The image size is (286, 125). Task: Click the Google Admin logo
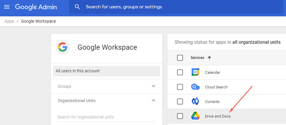(36, 7)
